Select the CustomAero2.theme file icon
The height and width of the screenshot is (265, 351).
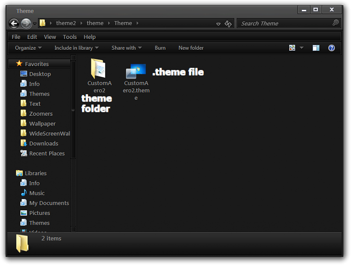pos(136,71)
